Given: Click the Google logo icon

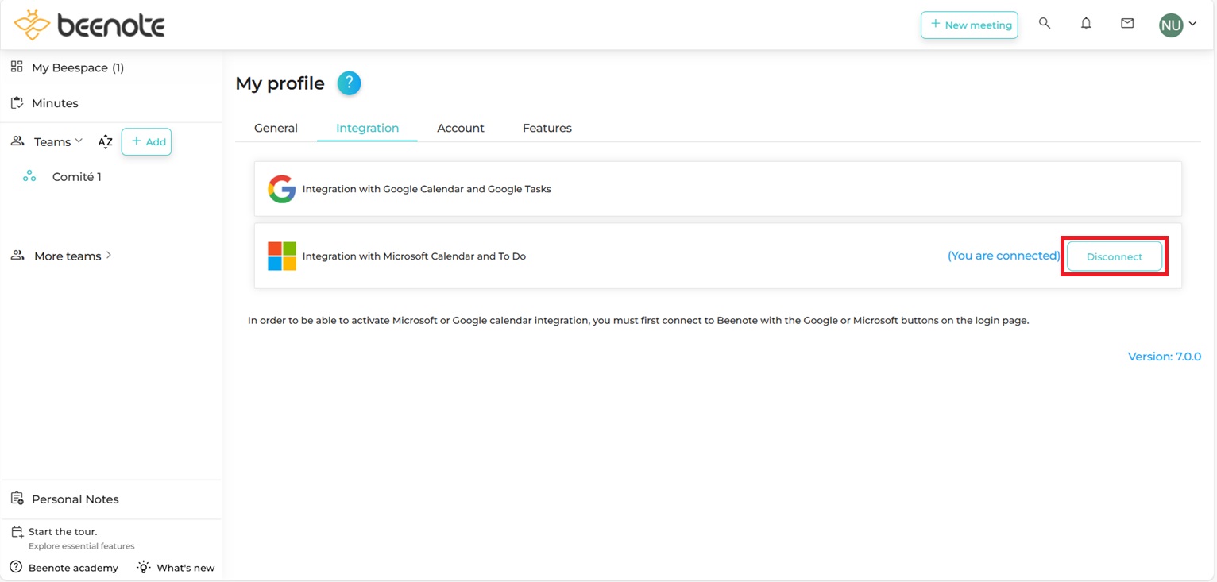Looking at the screenshot, I should tap(281, 189).
